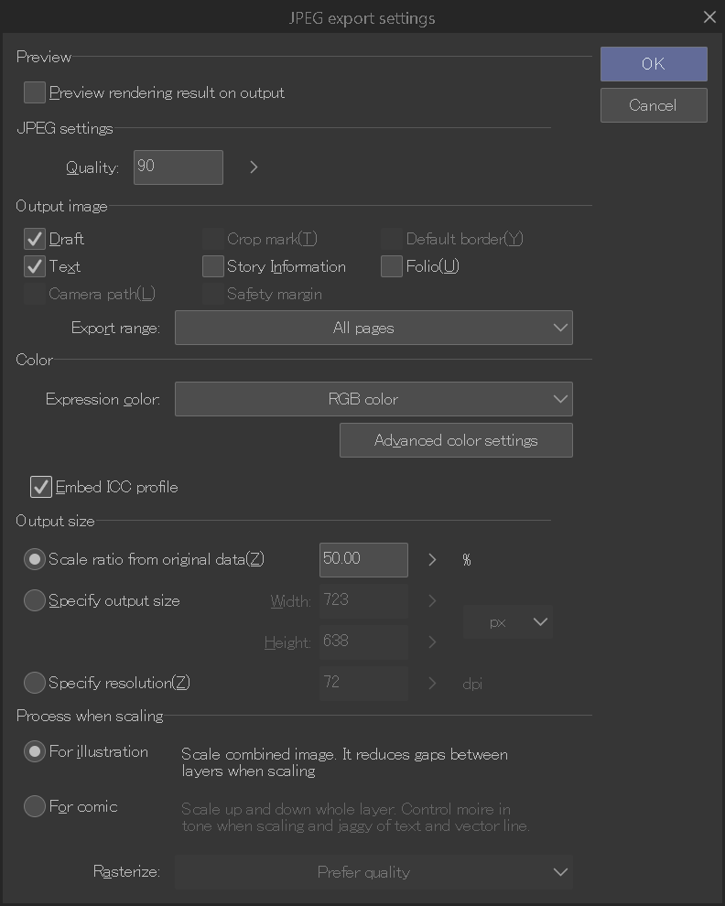Viewport: 725px width, 906px height.
Task: Enable the Folio checkbox
Action: tap(392, 266)
